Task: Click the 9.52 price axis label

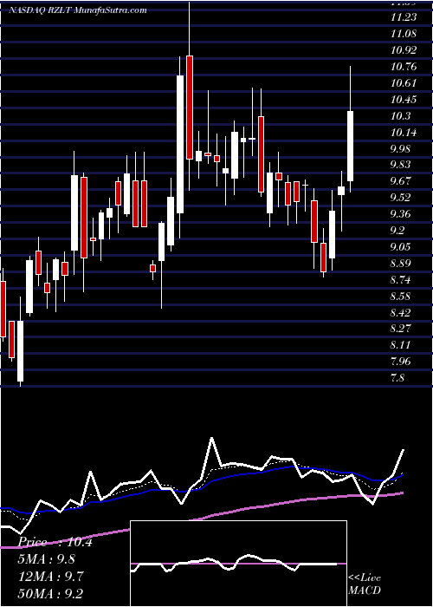Action: (402, 198)
